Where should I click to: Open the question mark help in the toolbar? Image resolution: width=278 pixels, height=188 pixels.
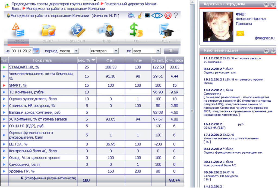176,15
